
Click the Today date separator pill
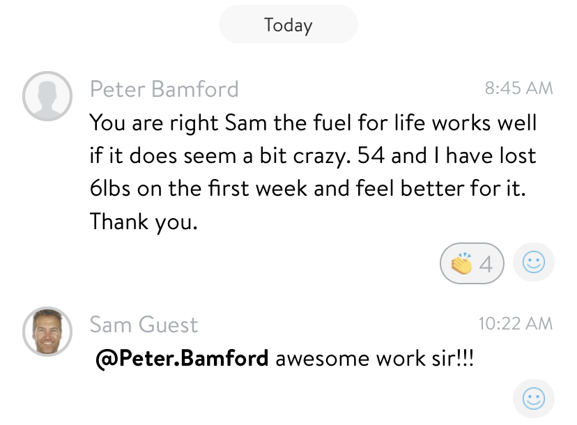click(288, 24)
